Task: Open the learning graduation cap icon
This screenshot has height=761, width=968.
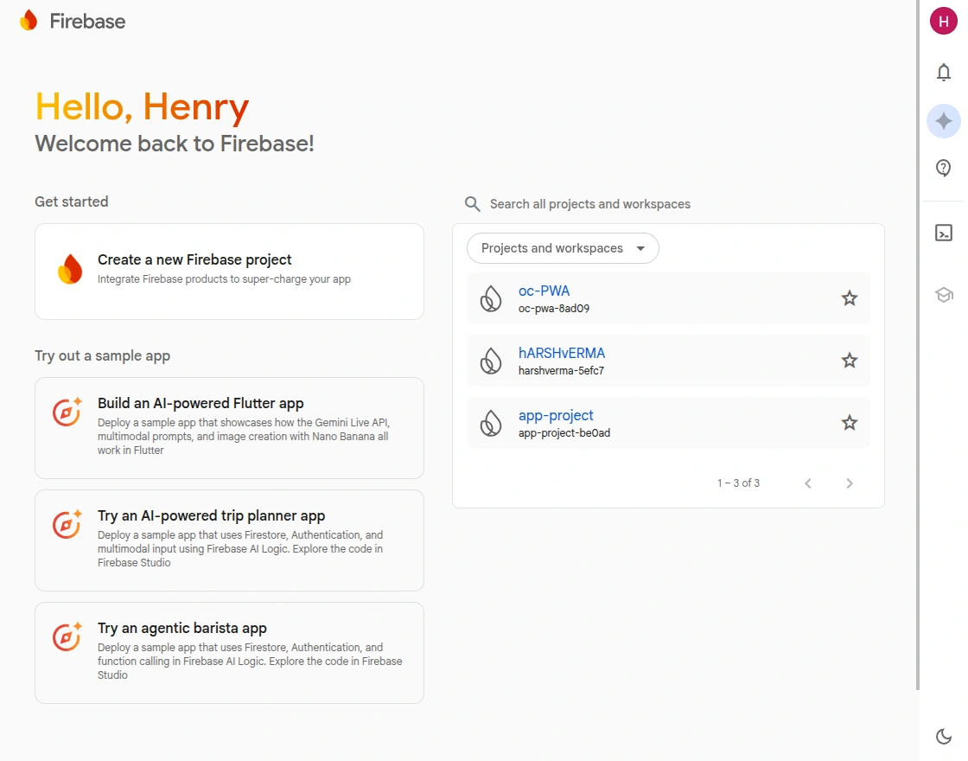Action: pos(943,295)
